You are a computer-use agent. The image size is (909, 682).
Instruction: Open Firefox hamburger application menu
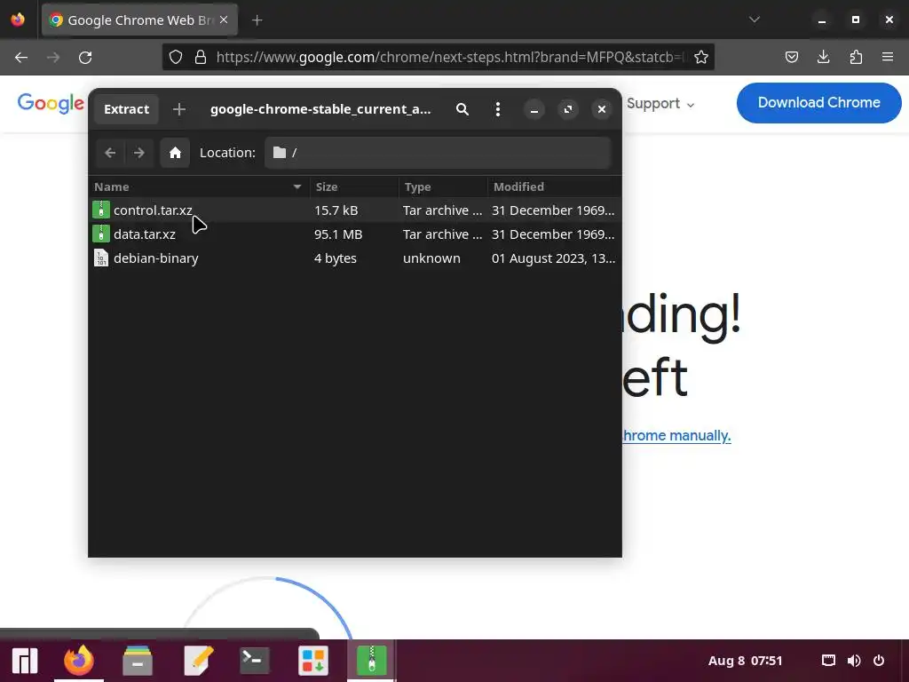888,57
